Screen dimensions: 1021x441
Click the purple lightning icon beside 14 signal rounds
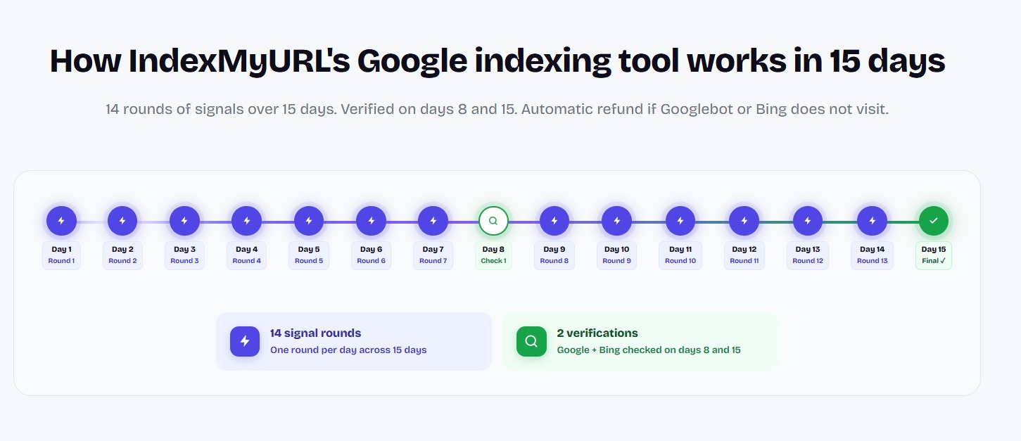tap(245, 341)
